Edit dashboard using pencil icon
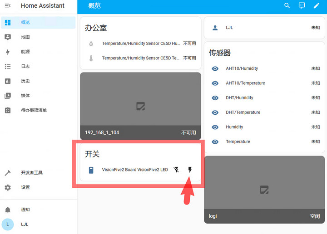This screenshot has height=234, width=327. click(317, 5)
